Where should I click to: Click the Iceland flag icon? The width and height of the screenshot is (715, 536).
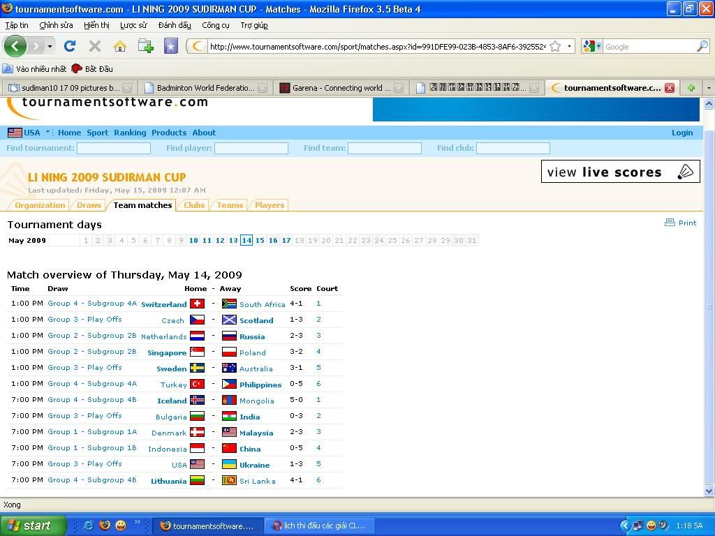197,400
